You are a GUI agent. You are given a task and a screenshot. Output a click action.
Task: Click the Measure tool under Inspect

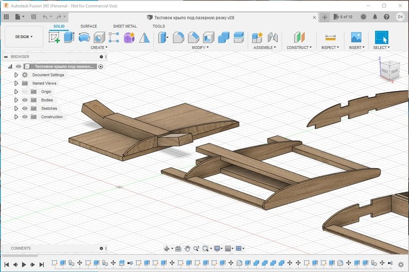(x=330, y=37)
